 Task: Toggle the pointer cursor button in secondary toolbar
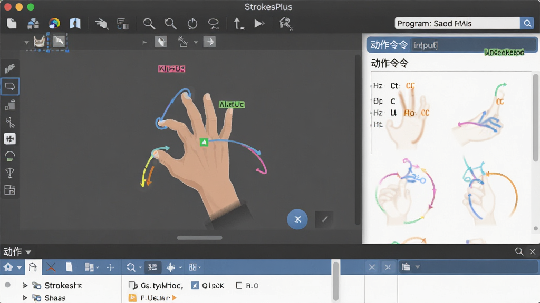coord(160,42)
